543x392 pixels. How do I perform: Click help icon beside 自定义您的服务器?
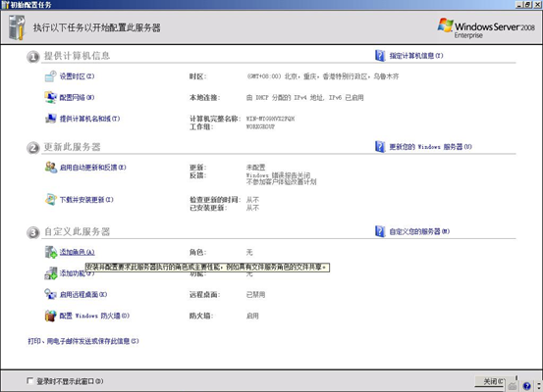tap(380, 231)
